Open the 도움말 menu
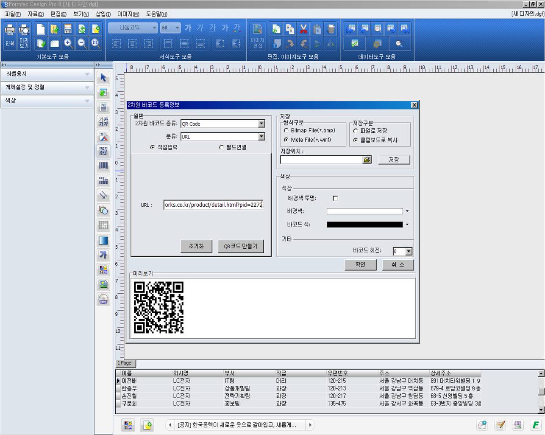Viewport: 545px width, 435px height. point(157,14)
